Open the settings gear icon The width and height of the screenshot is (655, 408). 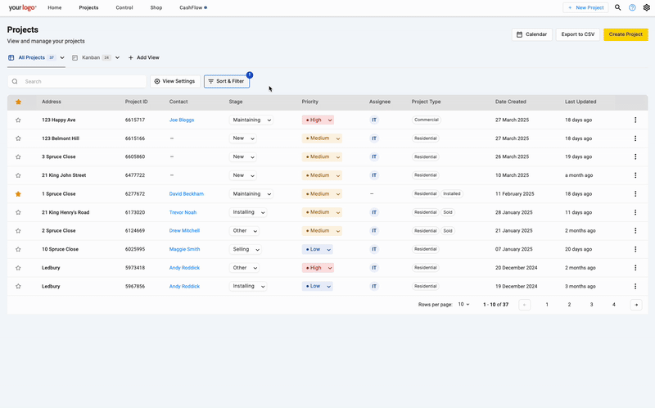click(647, 7)
